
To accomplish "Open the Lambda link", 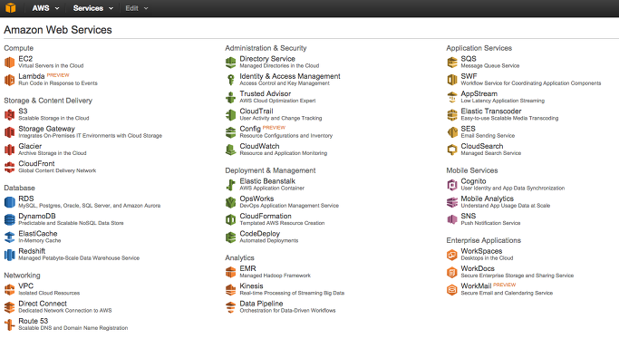I will (x=31, y=76).
